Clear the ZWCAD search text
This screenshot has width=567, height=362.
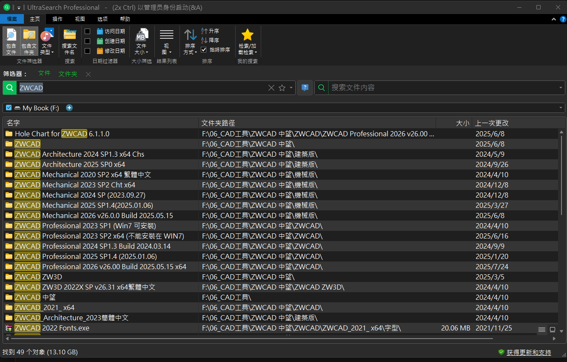271,88
